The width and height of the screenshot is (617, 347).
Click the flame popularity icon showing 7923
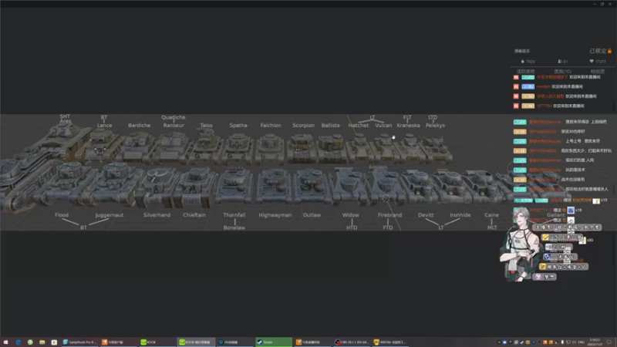pyautogui.click(x=523, y=62)
